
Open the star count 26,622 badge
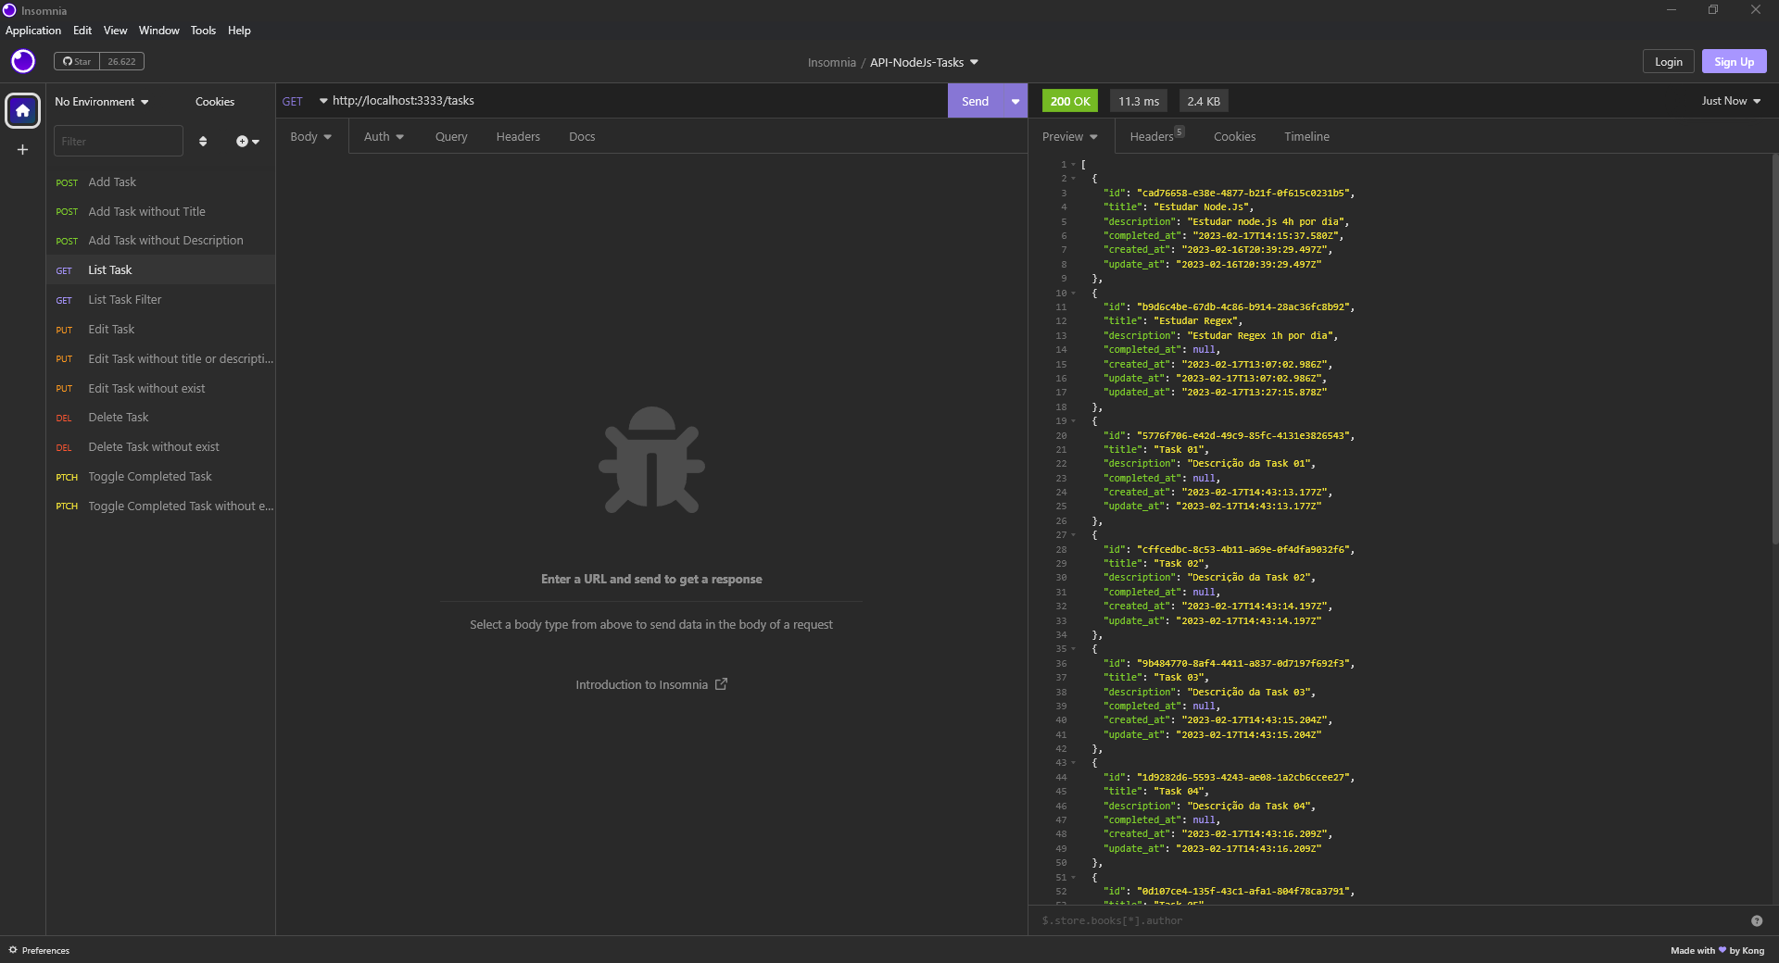tap(121, 61)
